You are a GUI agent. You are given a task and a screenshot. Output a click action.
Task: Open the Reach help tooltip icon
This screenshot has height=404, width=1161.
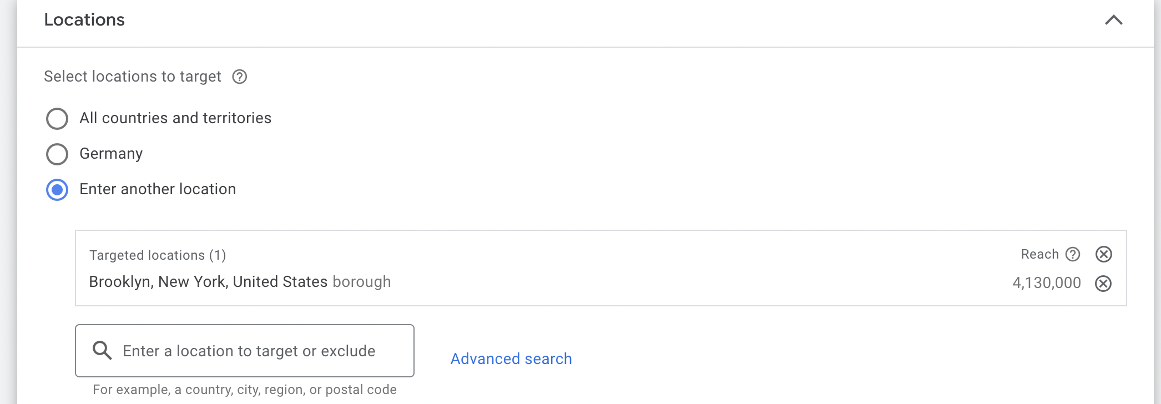coord(1073,254)
